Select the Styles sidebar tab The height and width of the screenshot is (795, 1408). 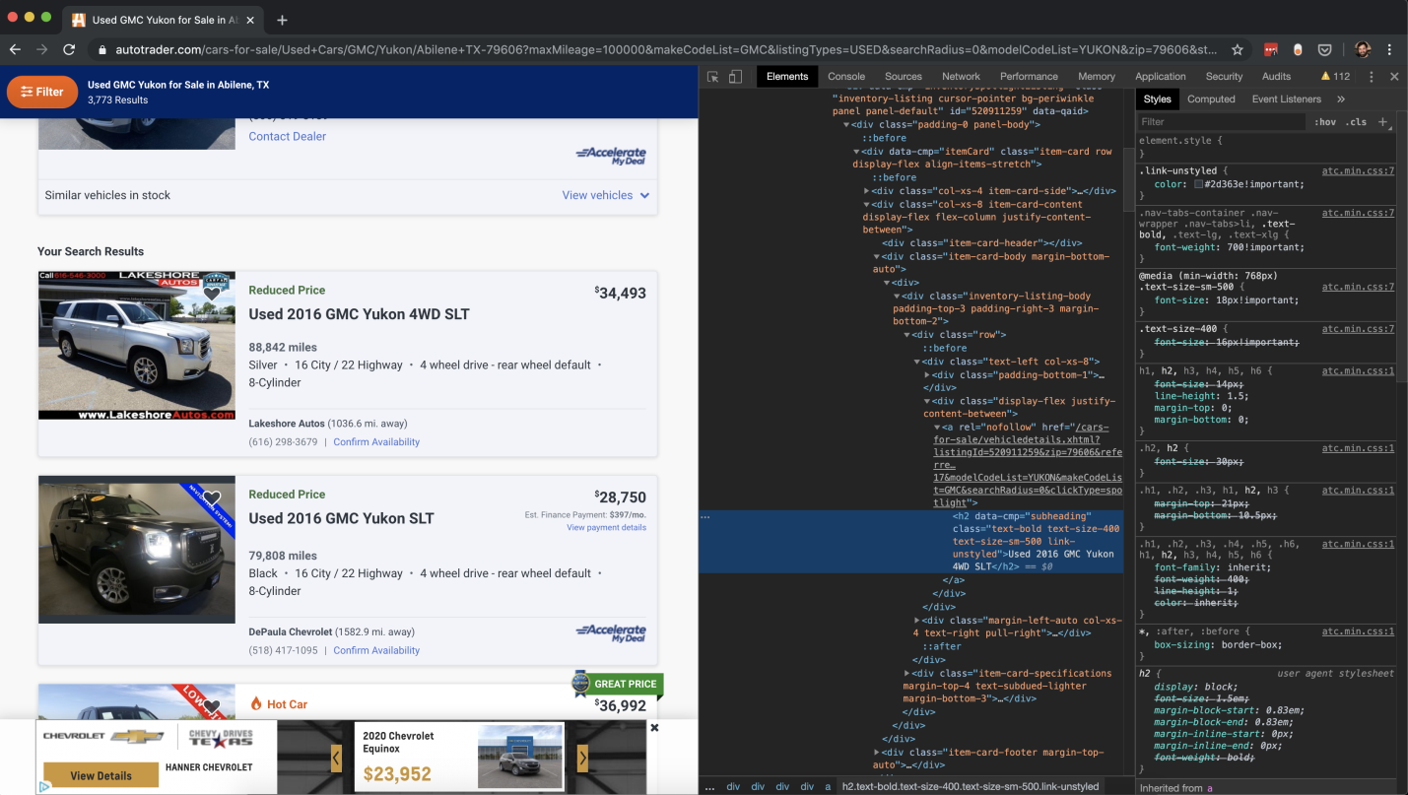[x=1158, y=99]
